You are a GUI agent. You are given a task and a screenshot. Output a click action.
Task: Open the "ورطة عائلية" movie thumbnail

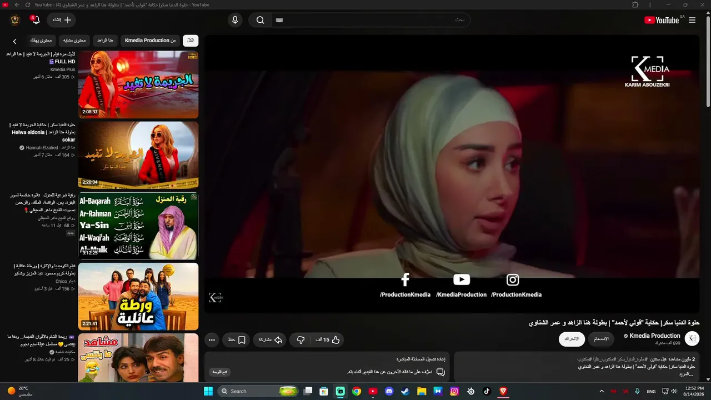[x=138, y=296]
